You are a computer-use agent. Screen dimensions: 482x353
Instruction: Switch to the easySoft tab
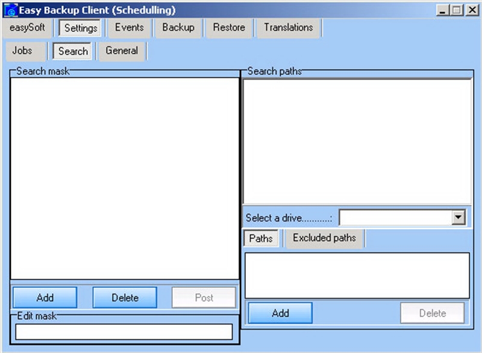pos(27,27)
